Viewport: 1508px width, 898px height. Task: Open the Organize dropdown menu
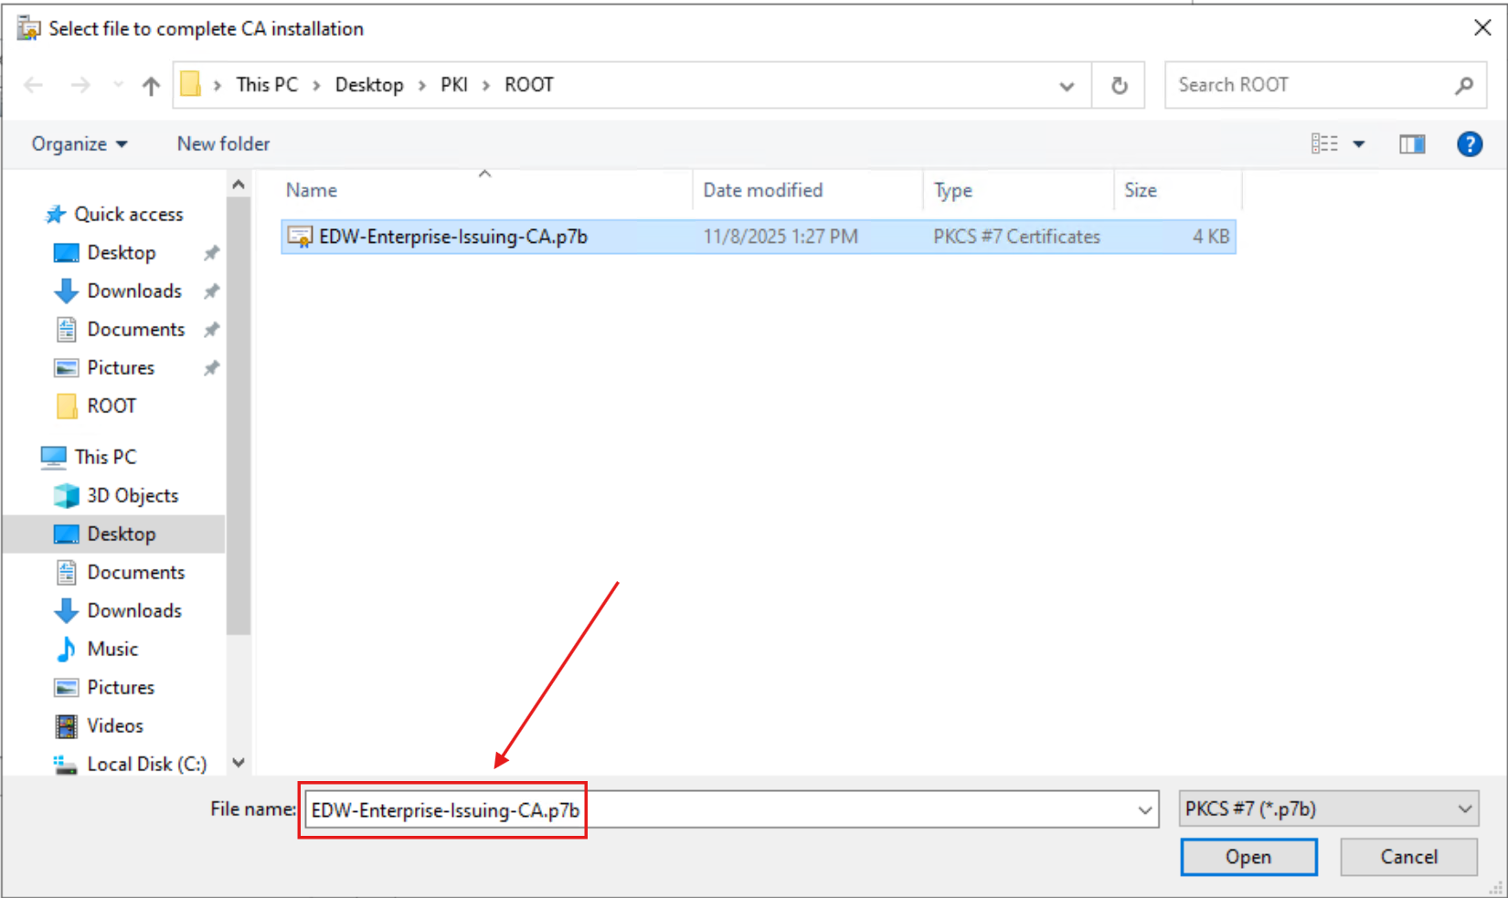pyautogui.click(x=79, y=143)
